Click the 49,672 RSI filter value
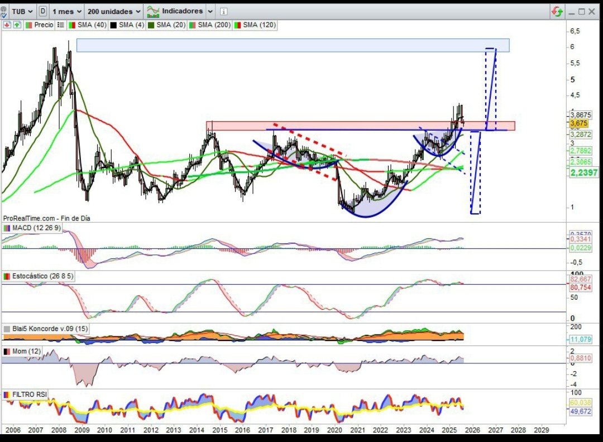This screenshot has width=603, height=442. [580, 411]
